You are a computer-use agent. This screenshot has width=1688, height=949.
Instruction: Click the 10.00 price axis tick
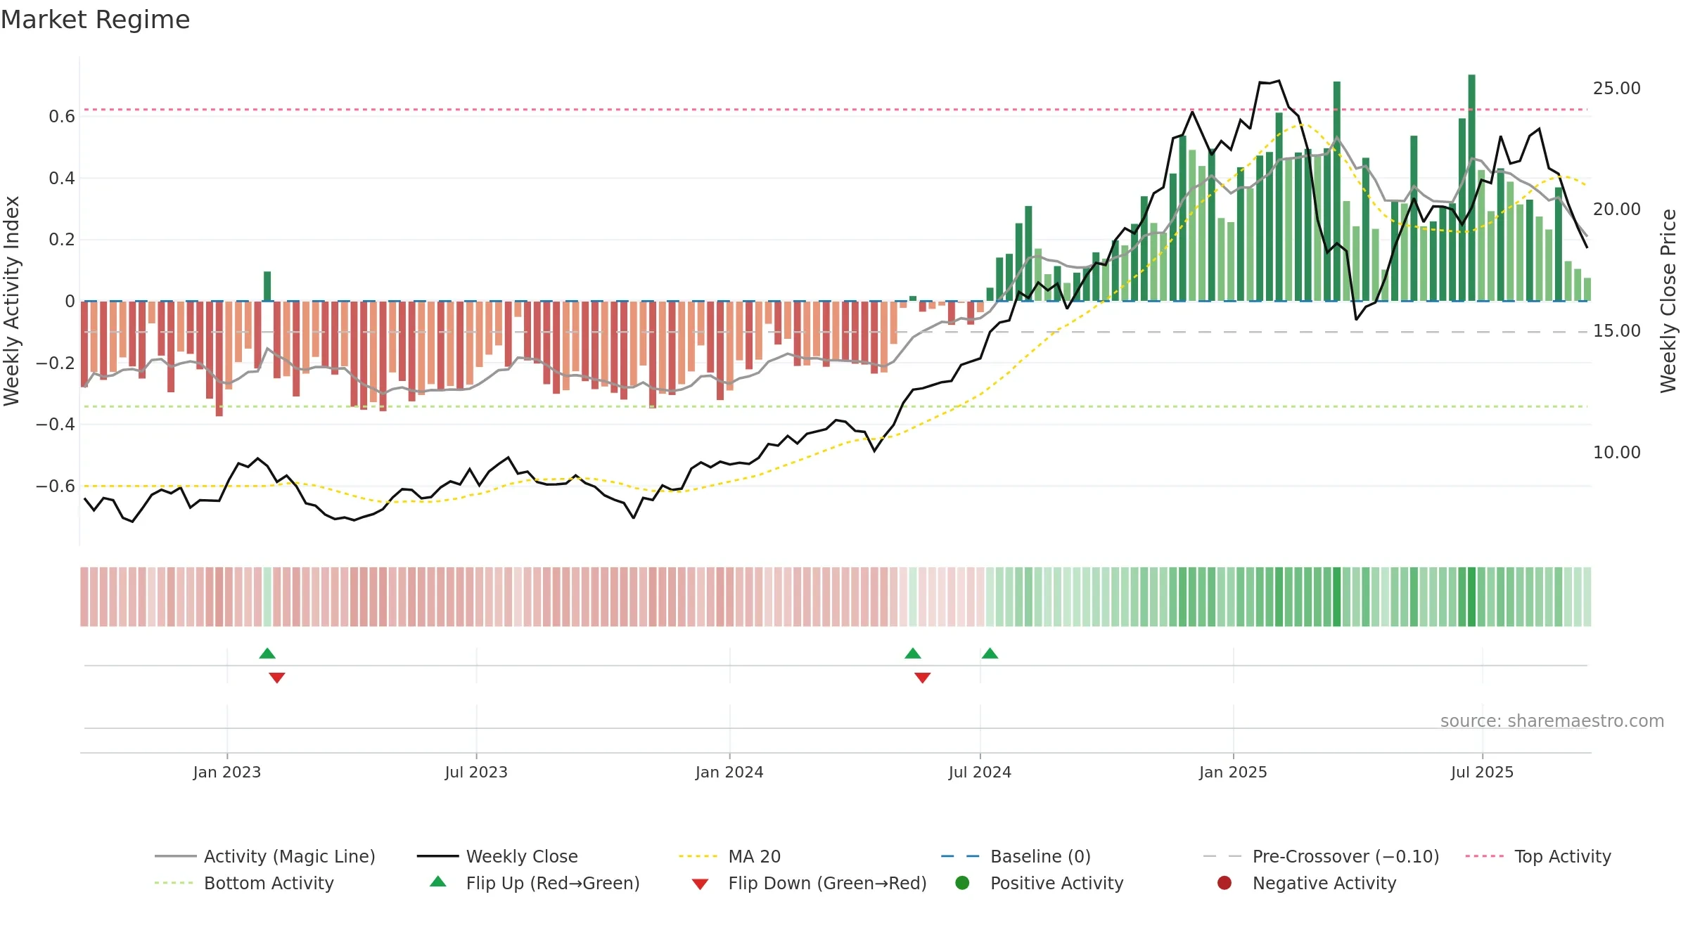1617,453
